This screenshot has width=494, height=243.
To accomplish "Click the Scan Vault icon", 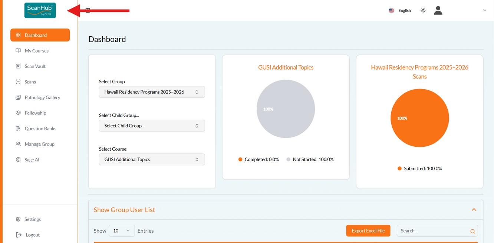I will [18, 66].
